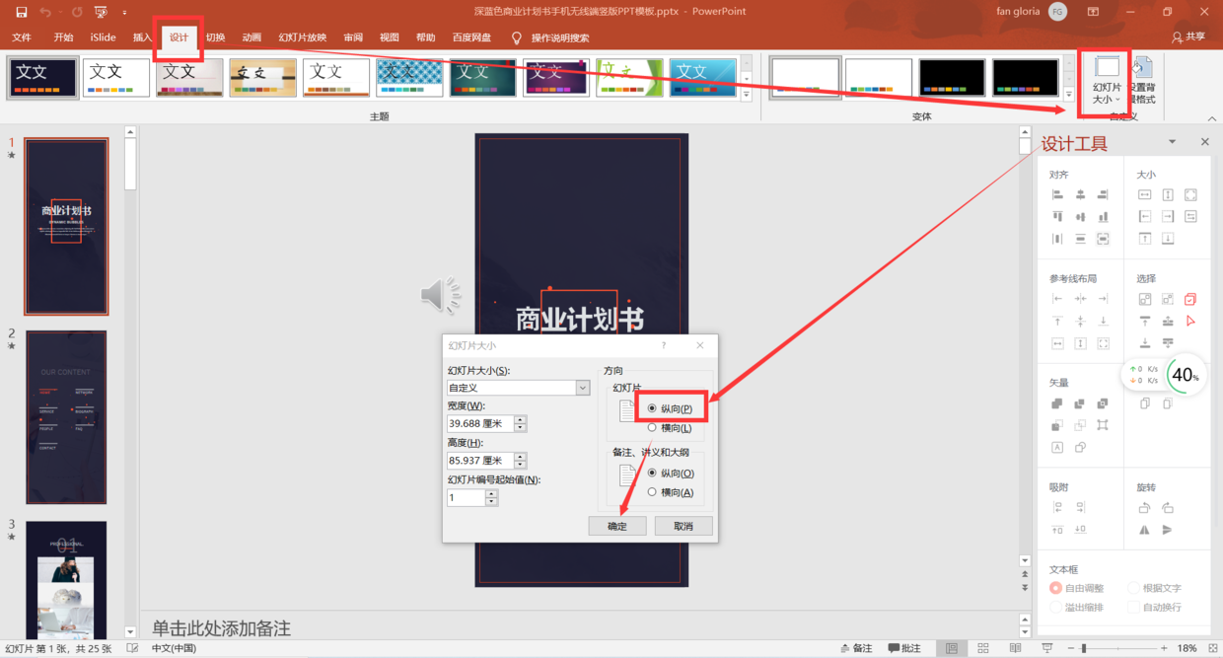
Task: Click the 批注 icon in the status bar
Action: [903, 648]
